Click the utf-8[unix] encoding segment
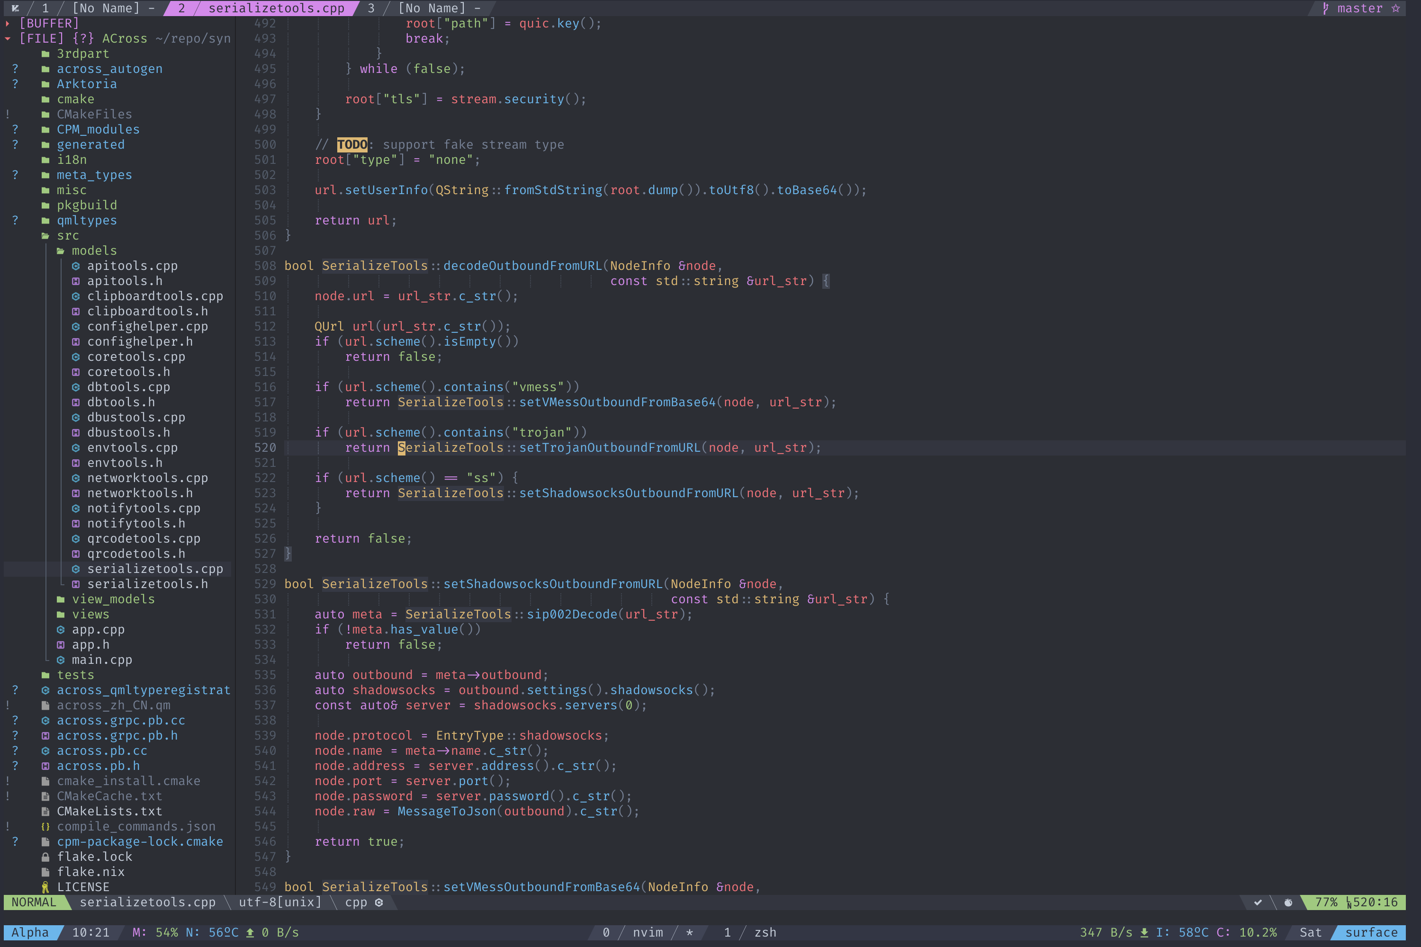This screenshot has height=947, width=1421. [x=280, y=902]
